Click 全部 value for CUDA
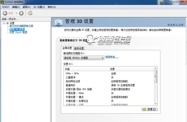The width and height of the screenshot is (187, 122). [x=113, y=73]
